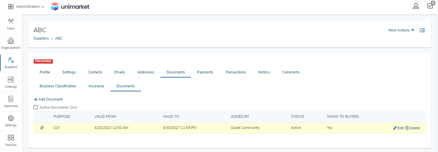
Task: Open the More Actions dropdown
Action: pyautogui.click(x=401, y=30)
